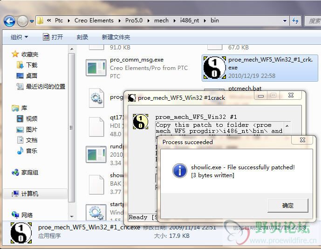Open 视频 library
The height and width of the screenshot is (249, 321).
(x=32, y=118)
